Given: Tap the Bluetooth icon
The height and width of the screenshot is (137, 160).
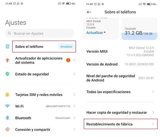Looking at the screenshot, I should [x=7, y=118].
